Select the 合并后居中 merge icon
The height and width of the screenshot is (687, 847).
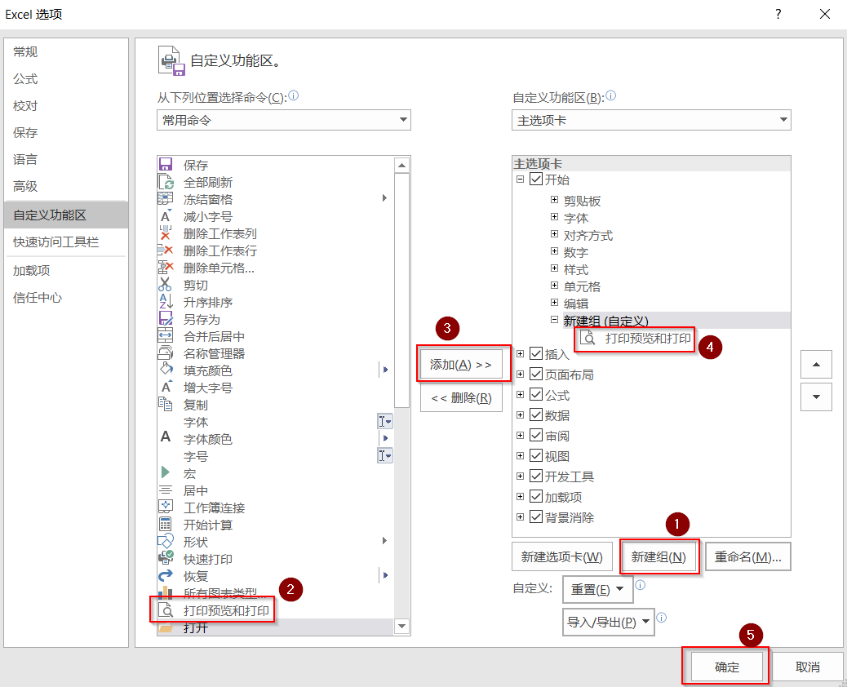pos(166,336)
